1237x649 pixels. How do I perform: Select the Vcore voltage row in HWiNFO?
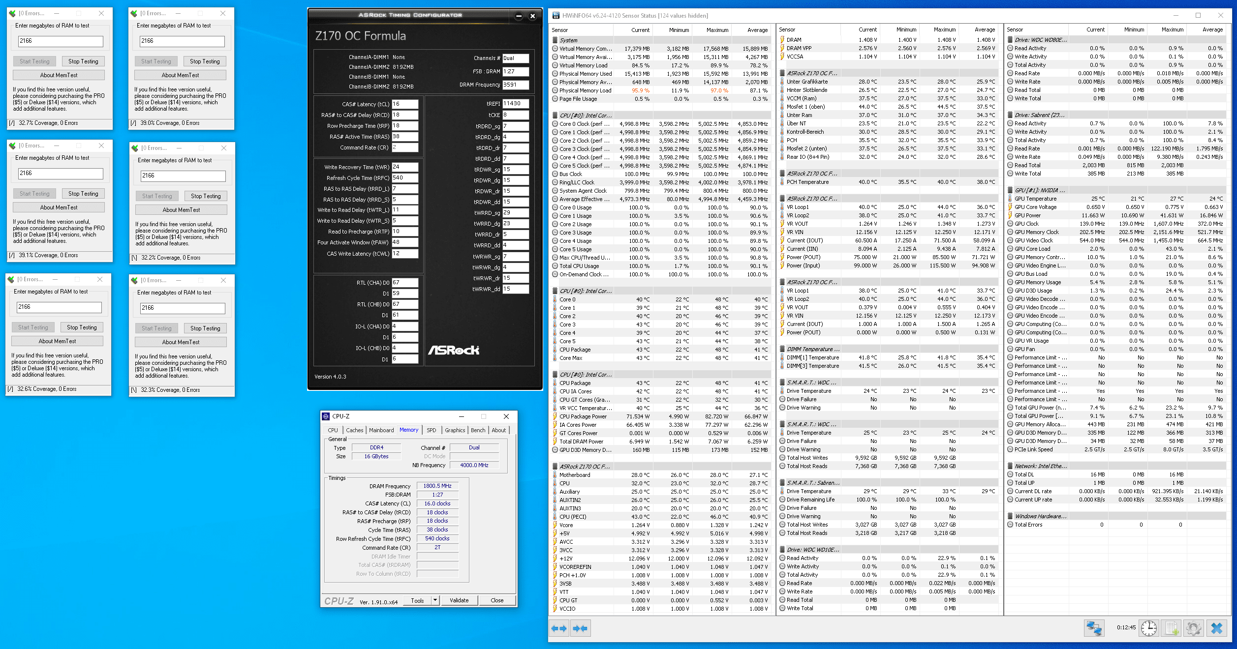pos(660,525)
